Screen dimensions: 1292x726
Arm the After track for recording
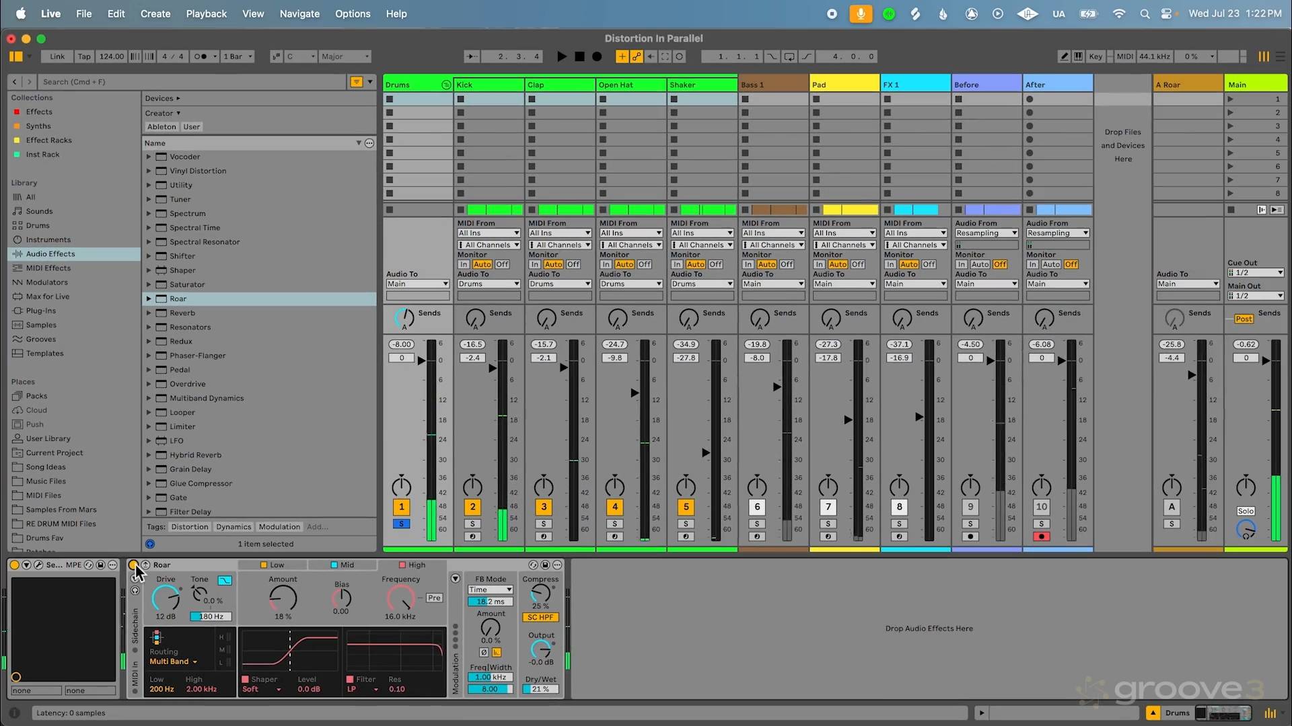1042,536
